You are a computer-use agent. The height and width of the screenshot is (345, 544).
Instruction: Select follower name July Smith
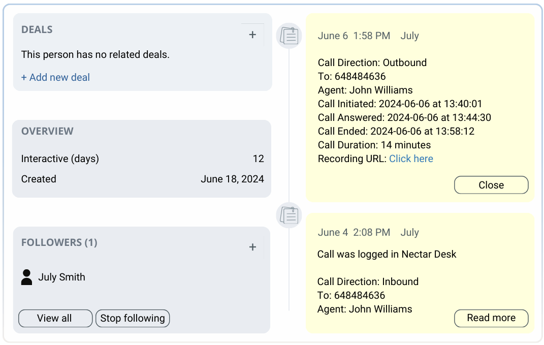pyautogui.click(x=62, y=277)
